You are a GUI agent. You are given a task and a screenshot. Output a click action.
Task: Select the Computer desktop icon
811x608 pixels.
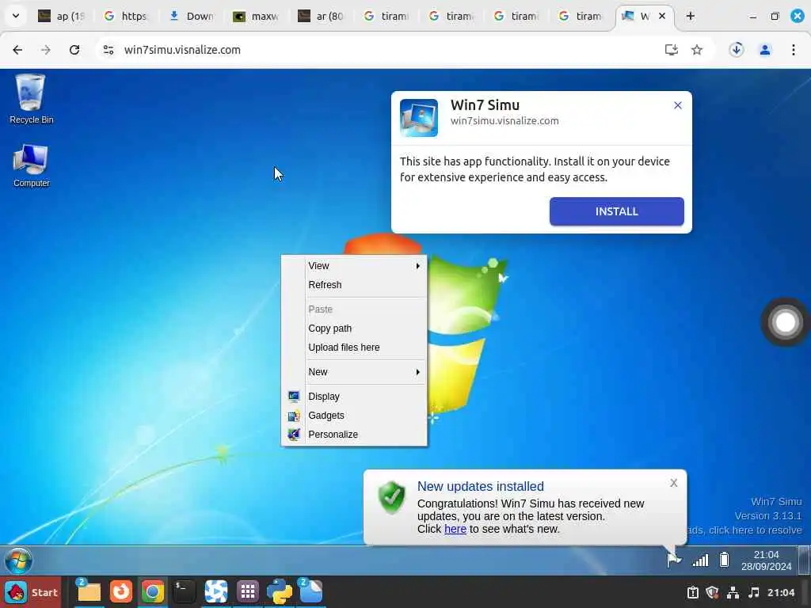click(x=31, y=165)
